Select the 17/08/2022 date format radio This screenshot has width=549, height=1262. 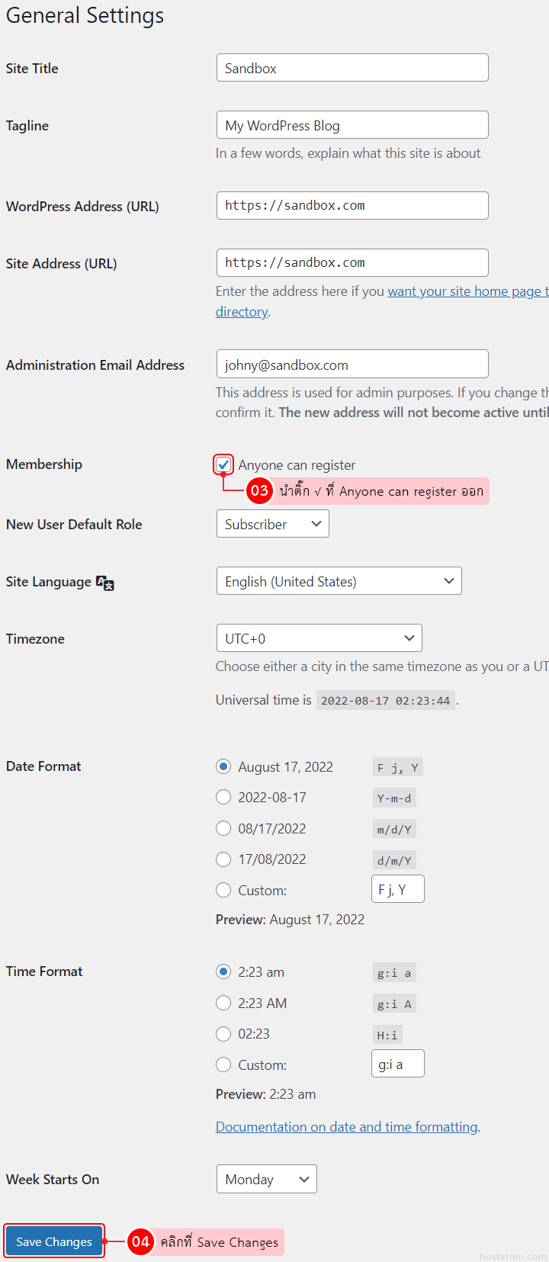point(223,859)
